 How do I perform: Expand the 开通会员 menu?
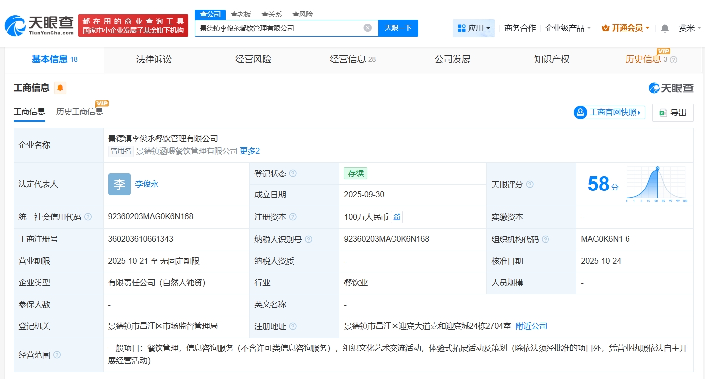point(625,28)
